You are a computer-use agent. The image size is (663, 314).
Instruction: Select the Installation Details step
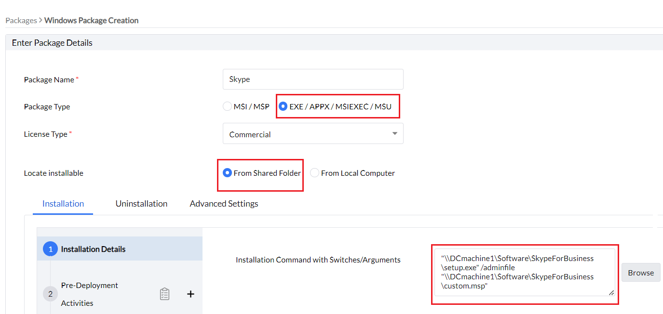[x=93, y=249]
